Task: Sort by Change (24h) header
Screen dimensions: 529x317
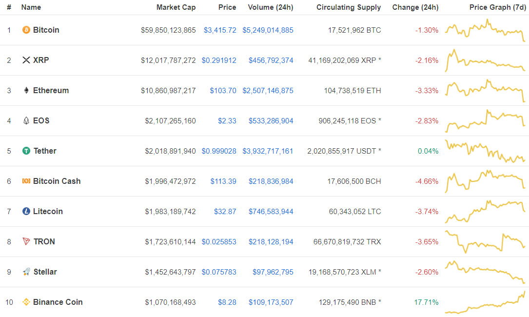Action: click(x=415, y=7)
